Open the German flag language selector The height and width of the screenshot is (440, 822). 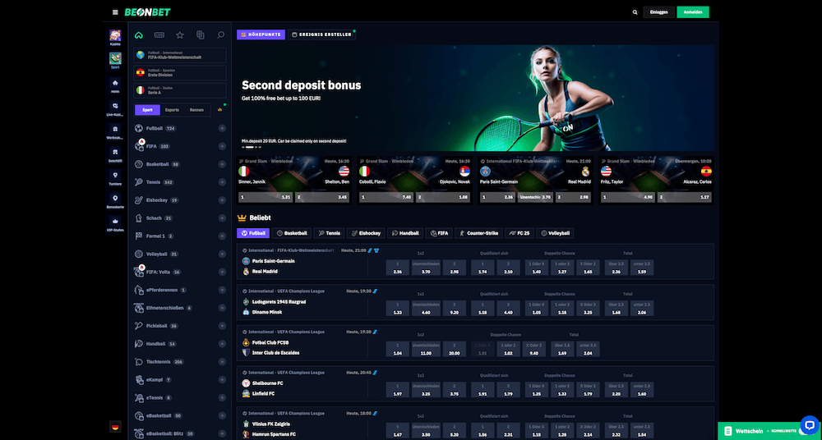(x=115, y=426)
